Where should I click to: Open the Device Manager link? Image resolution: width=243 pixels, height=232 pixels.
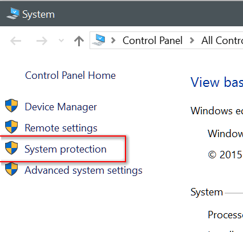[x=61, y=107]
